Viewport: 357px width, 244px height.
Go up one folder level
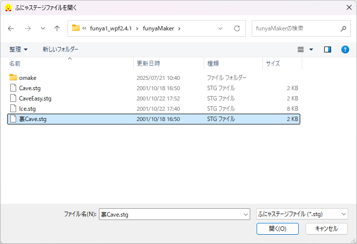(x=57, y=28)
